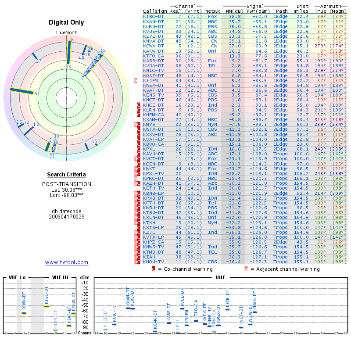
Task: Click the adjacent warning icon beside K34FM
Action: (136, 80)
